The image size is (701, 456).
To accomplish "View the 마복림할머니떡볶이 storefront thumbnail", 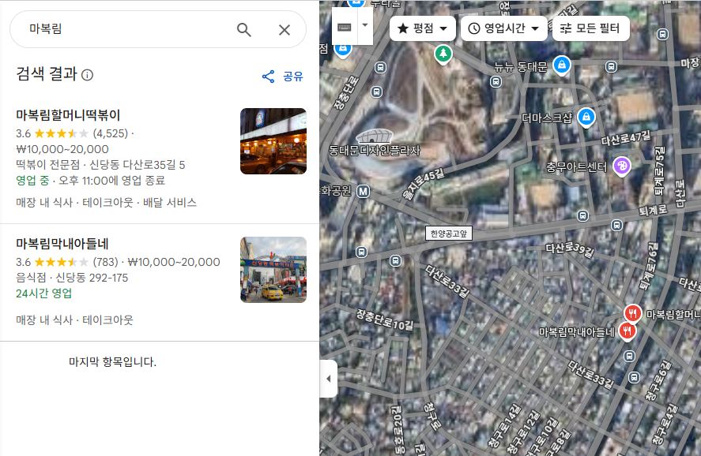I will point(273,141).
